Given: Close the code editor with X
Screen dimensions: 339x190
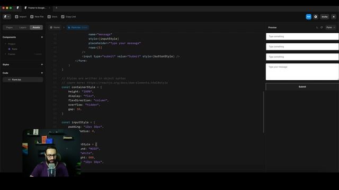Looking at the screenshot, I should [334, 16].
